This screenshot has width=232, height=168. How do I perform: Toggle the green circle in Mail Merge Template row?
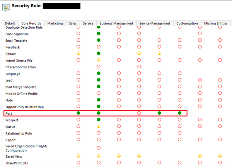99,87
